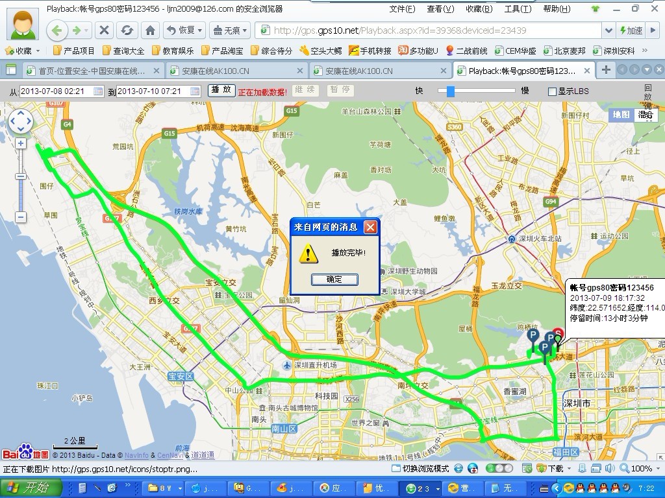Go to the browser home page icon
This screenshot has height=498, width=665.
point(150,30)
